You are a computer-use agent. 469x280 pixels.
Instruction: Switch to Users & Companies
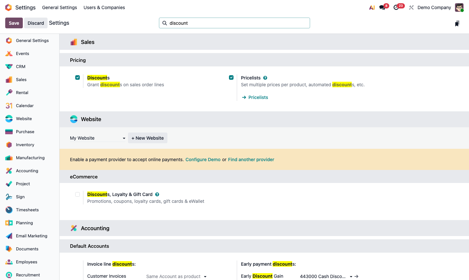pyautogui.click(x=104, y=7)
